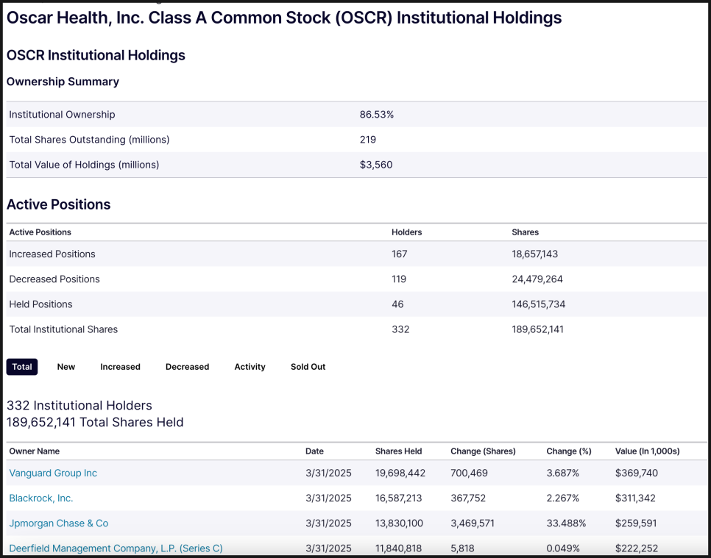Image resolution: width=711 pixels, height=558 pixels.
Task: Click the Holders column header
Action: 407,232
